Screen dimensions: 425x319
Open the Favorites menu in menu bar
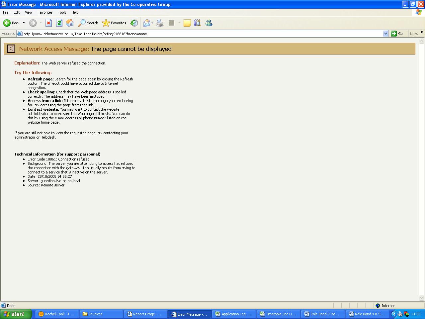[x=45, y=12]
